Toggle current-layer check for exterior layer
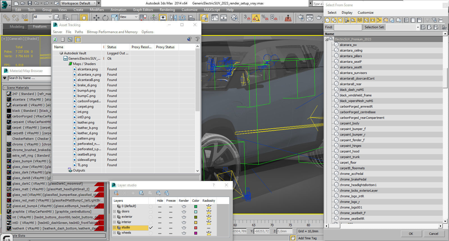The image size is (449, 241). click(151, 217)
